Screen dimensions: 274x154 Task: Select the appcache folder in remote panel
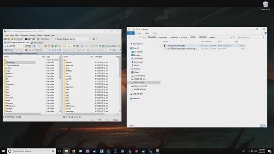[69, 65]
